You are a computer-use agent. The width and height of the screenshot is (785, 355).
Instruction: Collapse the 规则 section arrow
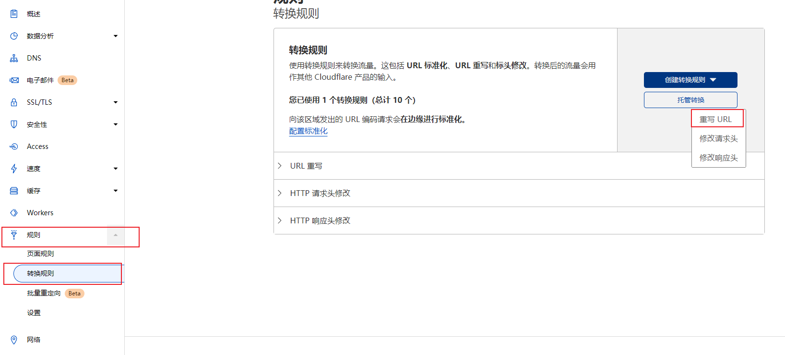click(x=116, y=235)
